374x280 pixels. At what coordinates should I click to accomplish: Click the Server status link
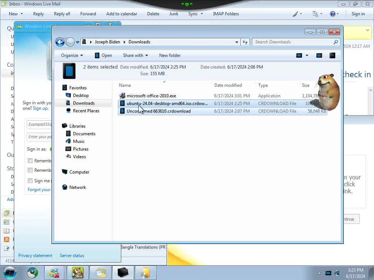click(x=72, y=256)
